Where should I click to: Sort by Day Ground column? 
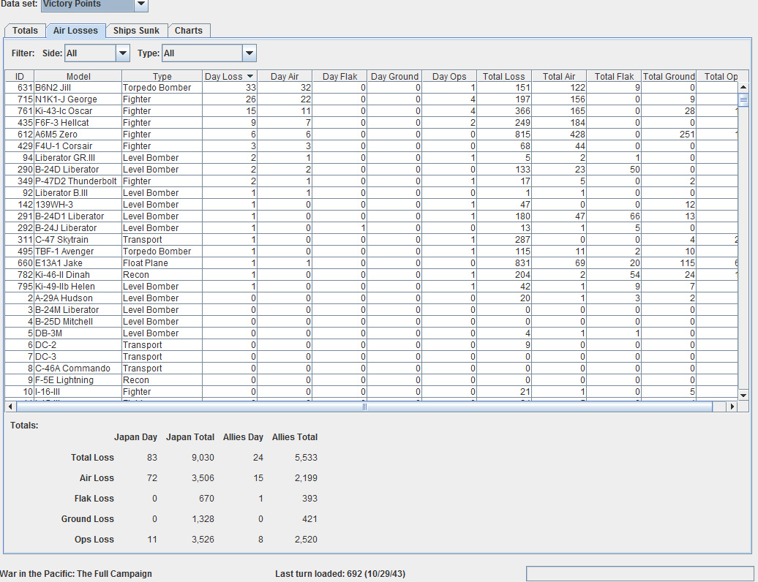394,76
